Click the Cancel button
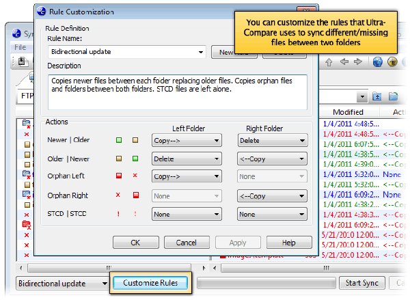Image resolution: width=410 pixels, height=300 pixels. tap(187, 243)
